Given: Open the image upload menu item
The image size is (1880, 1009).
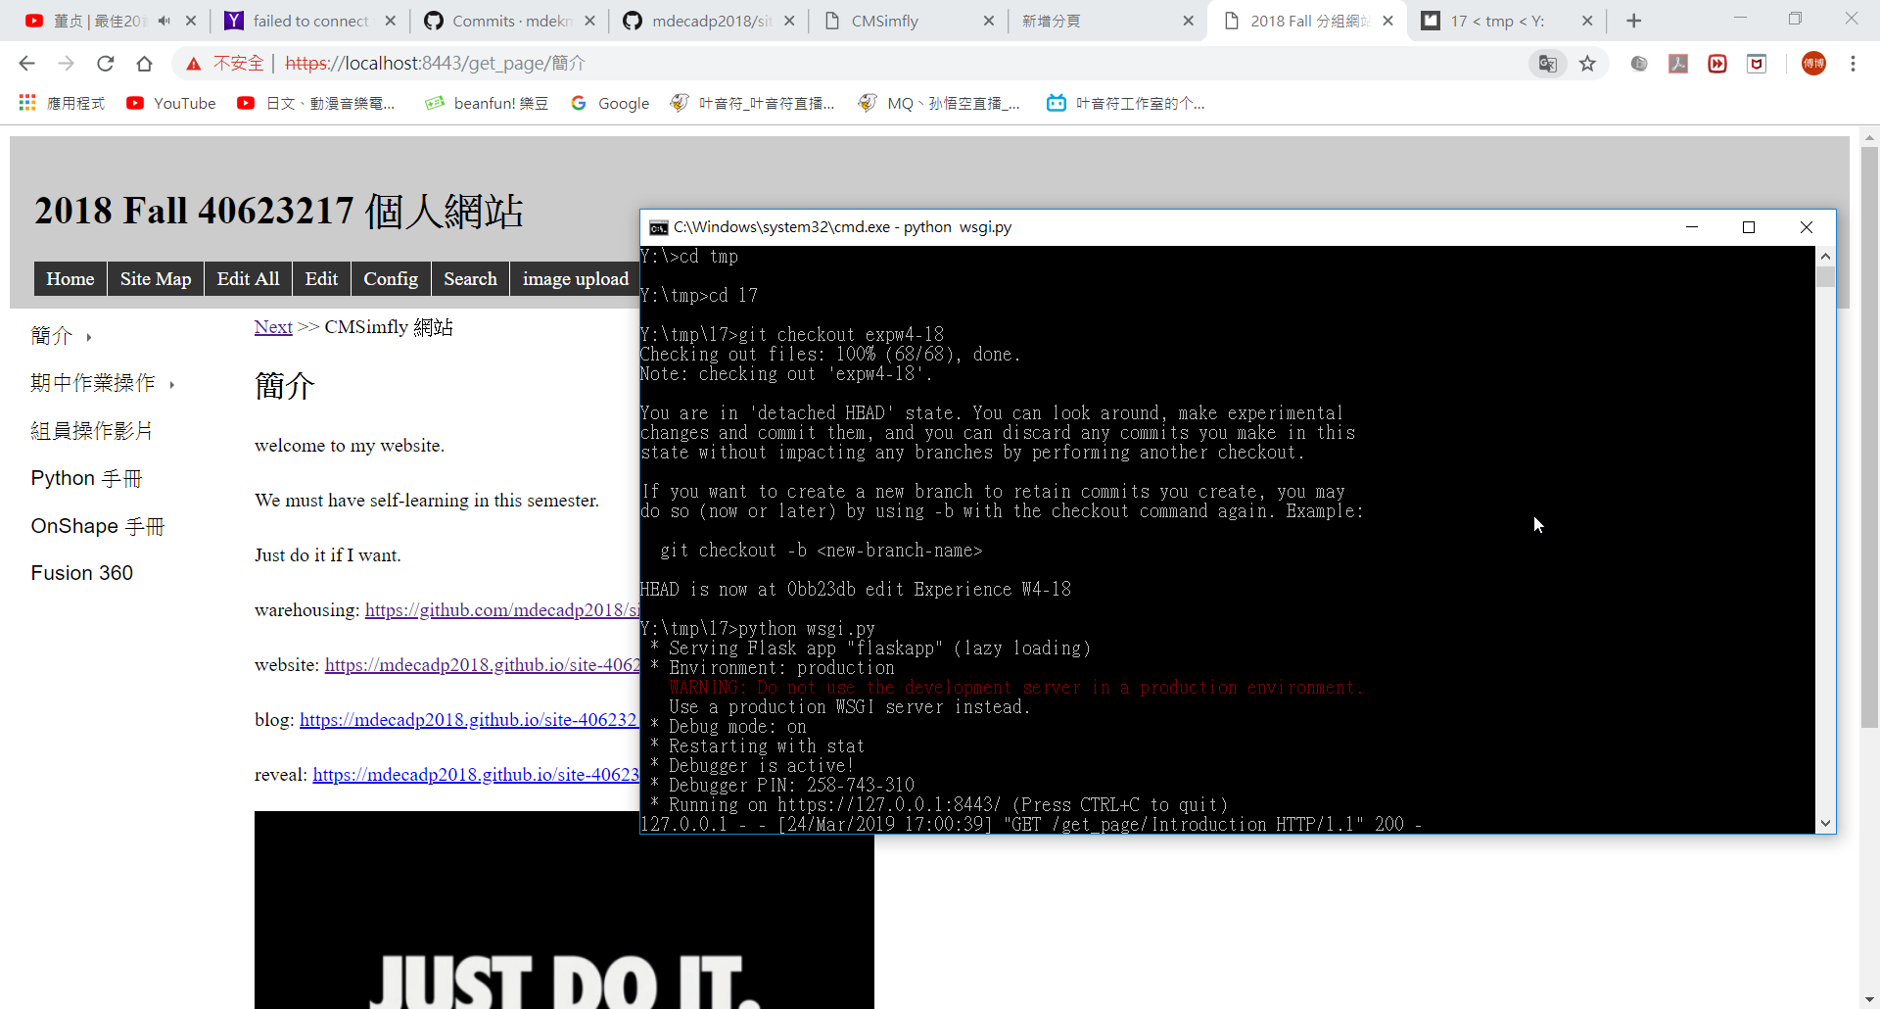Looking at the screenshot, I should pyautogui.click(x=575, y=279).
